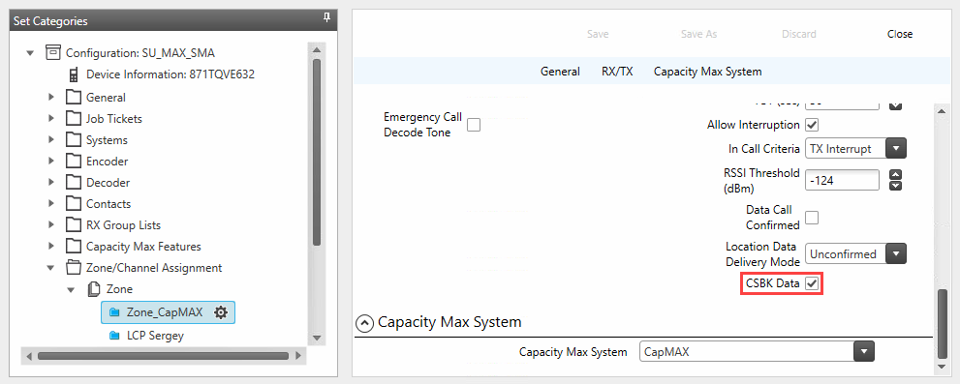Open the Location Data Delivery Mode dropdown

[x=896, y=253]
